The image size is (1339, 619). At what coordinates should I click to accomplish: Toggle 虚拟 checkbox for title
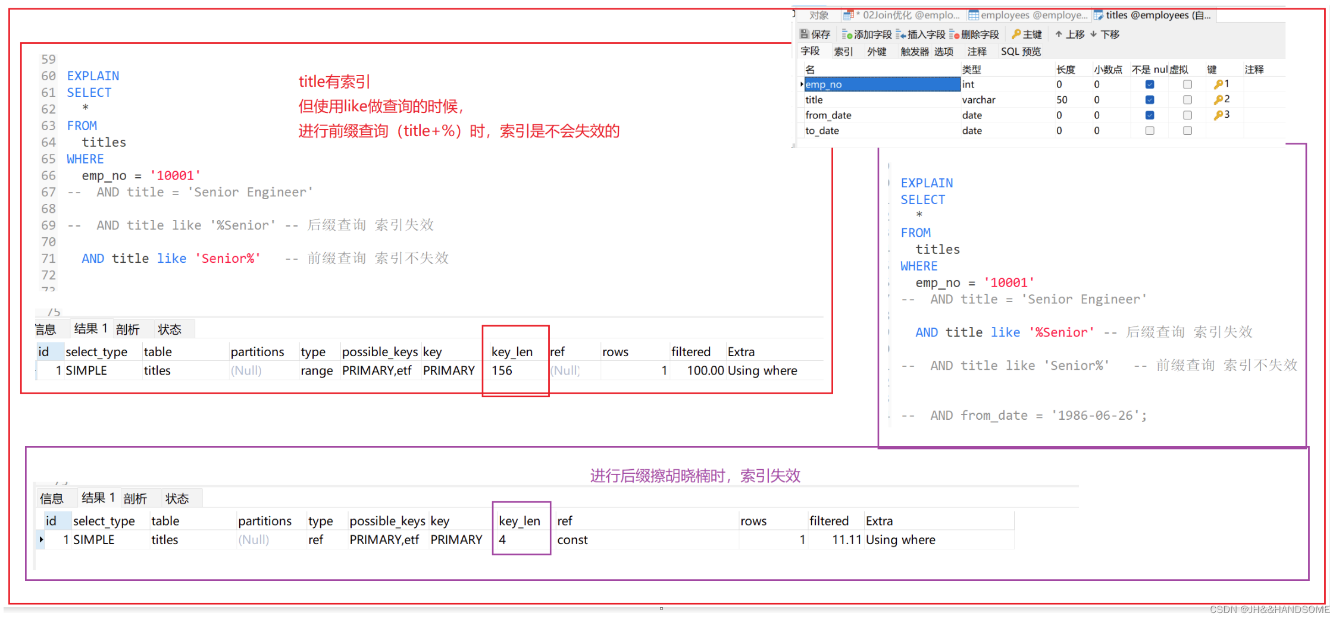coord(1187,100)
